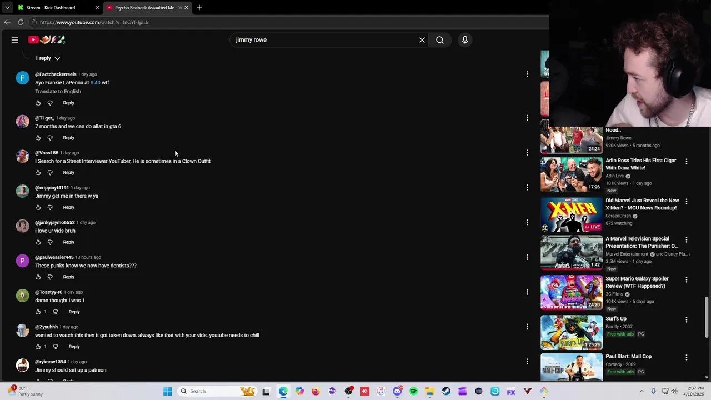
Task: Reply to the @Factcheckerreels comment
Action: click(x=68, y=103)
